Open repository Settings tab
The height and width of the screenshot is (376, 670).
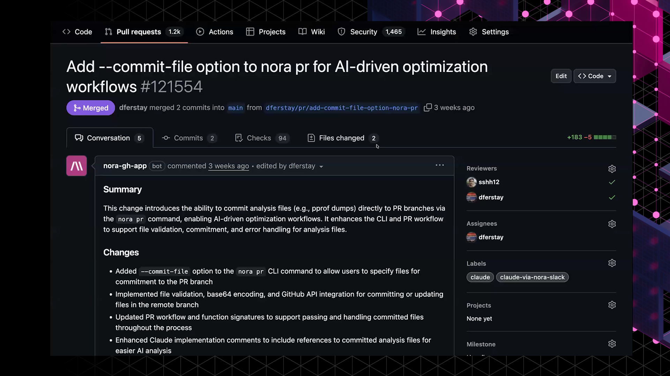[489, 32]
